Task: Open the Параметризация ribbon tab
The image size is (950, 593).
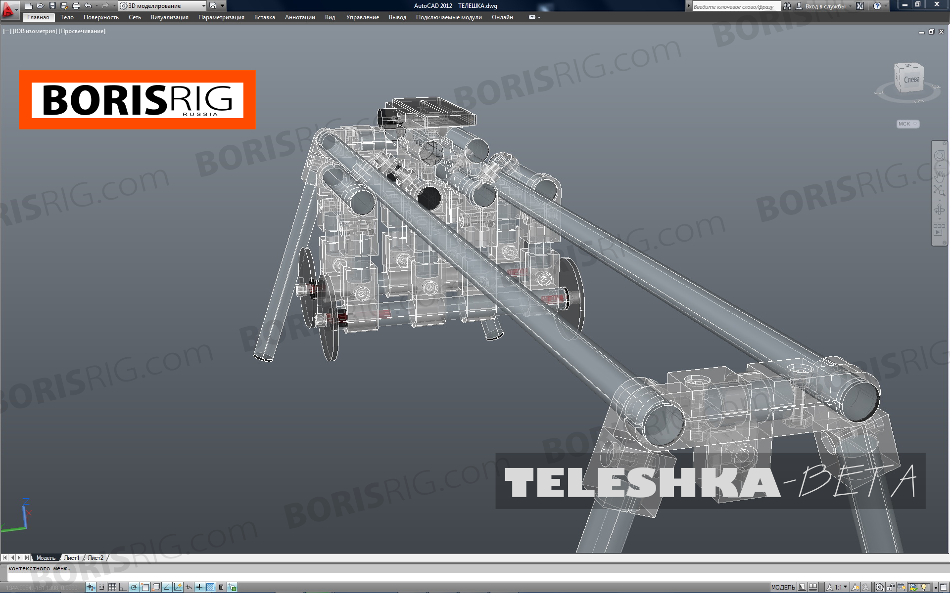Action: click(x=221, y=17)
